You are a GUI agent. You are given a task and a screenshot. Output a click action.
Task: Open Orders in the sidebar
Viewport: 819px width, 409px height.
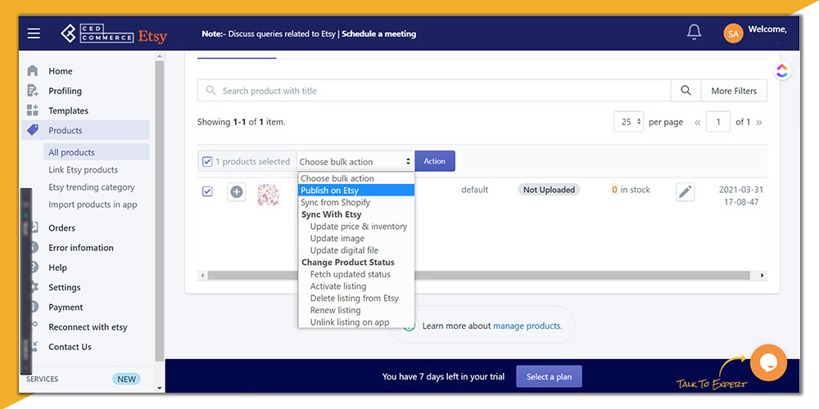coord(61,228)
